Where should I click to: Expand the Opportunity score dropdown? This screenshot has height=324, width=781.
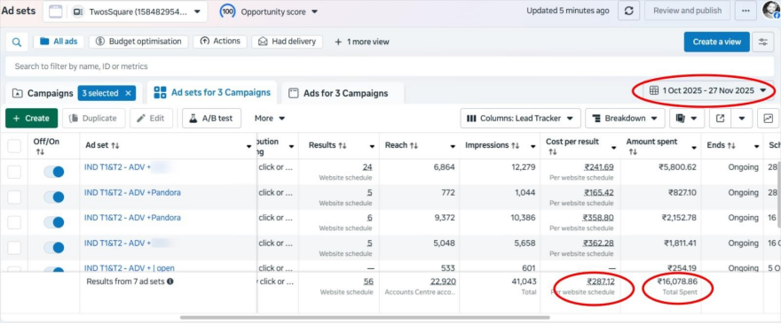314,12
